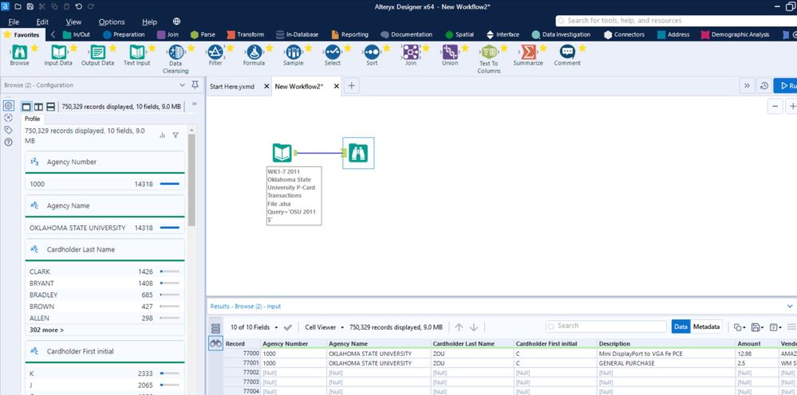
Task: Open the 10 of 10 Fields dropdown
Action: point(254,327)
